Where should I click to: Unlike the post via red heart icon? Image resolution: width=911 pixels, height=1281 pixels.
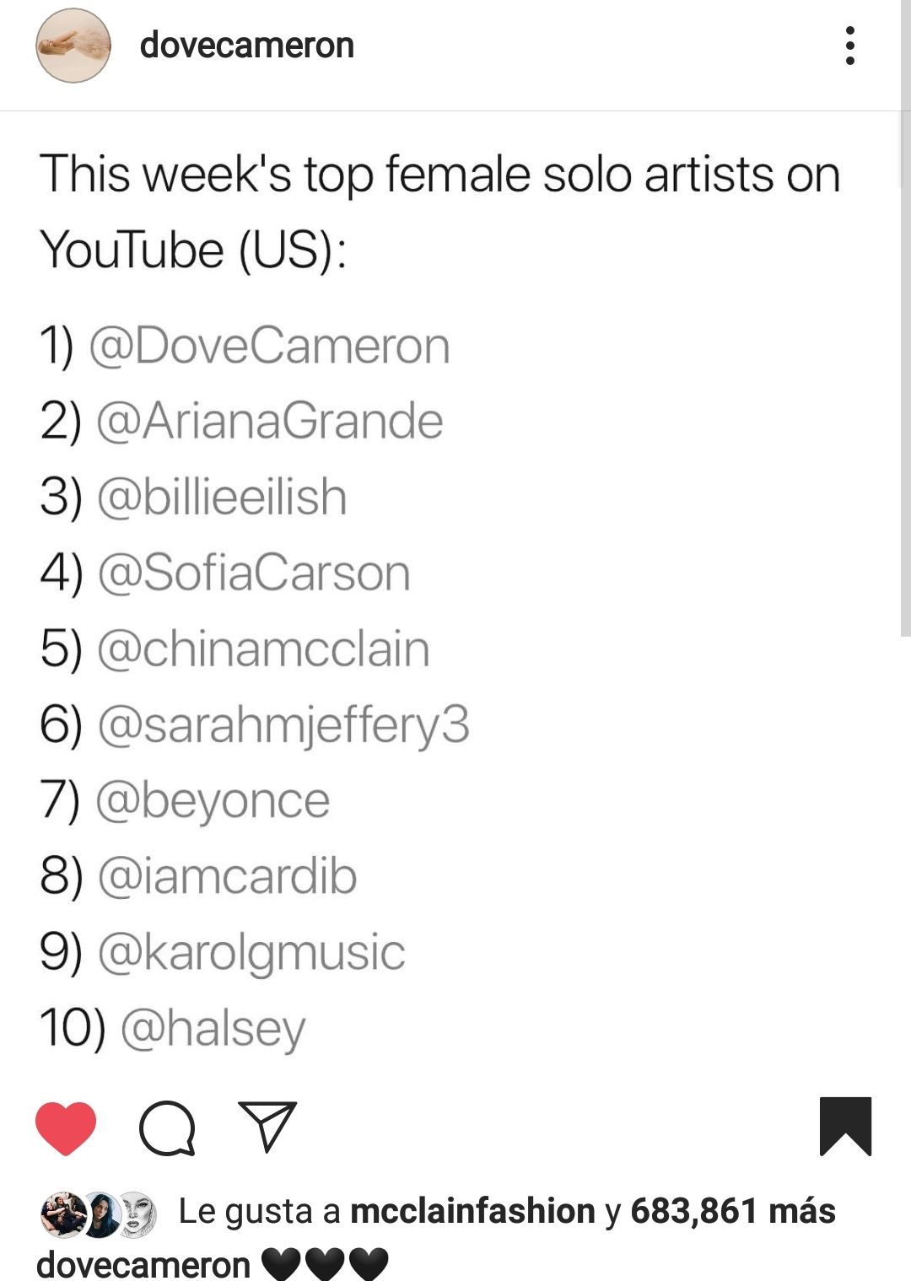pyautogui.click(x=66, y=1128)
